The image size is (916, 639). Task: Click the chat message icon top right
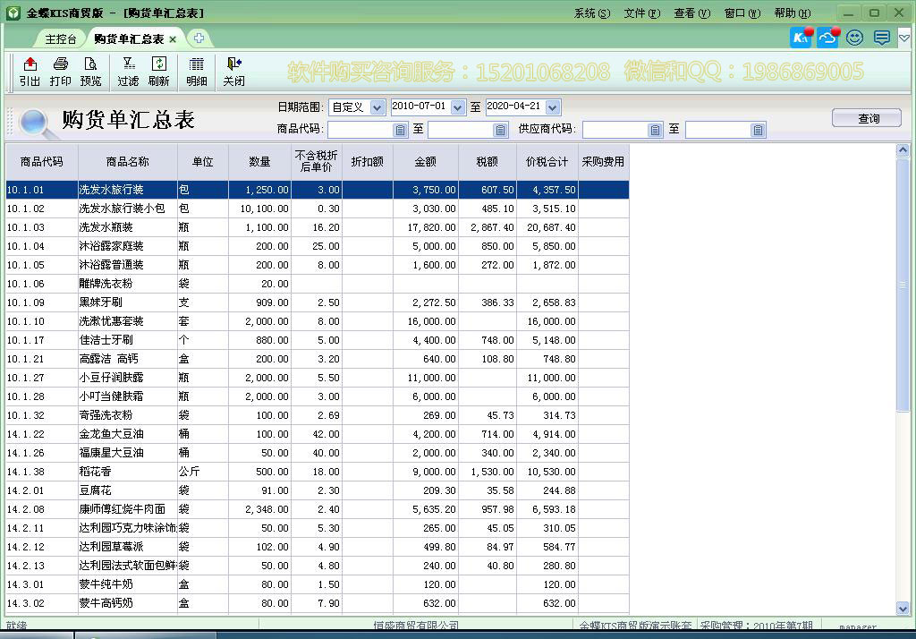tap(880, 38)
